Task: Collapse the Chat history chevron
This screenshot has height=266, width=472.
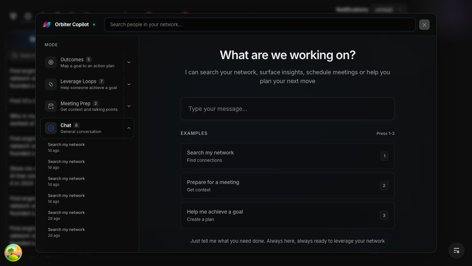Action: click(x=129, y=128)
